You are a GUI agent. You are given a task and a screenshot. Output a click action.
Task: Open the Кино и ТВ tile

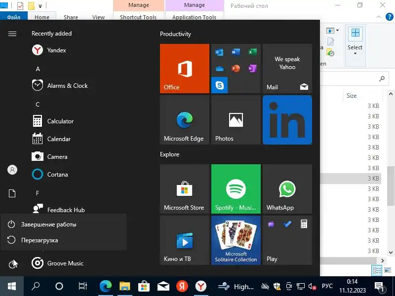pyautogui.click(x=184, y=240)
